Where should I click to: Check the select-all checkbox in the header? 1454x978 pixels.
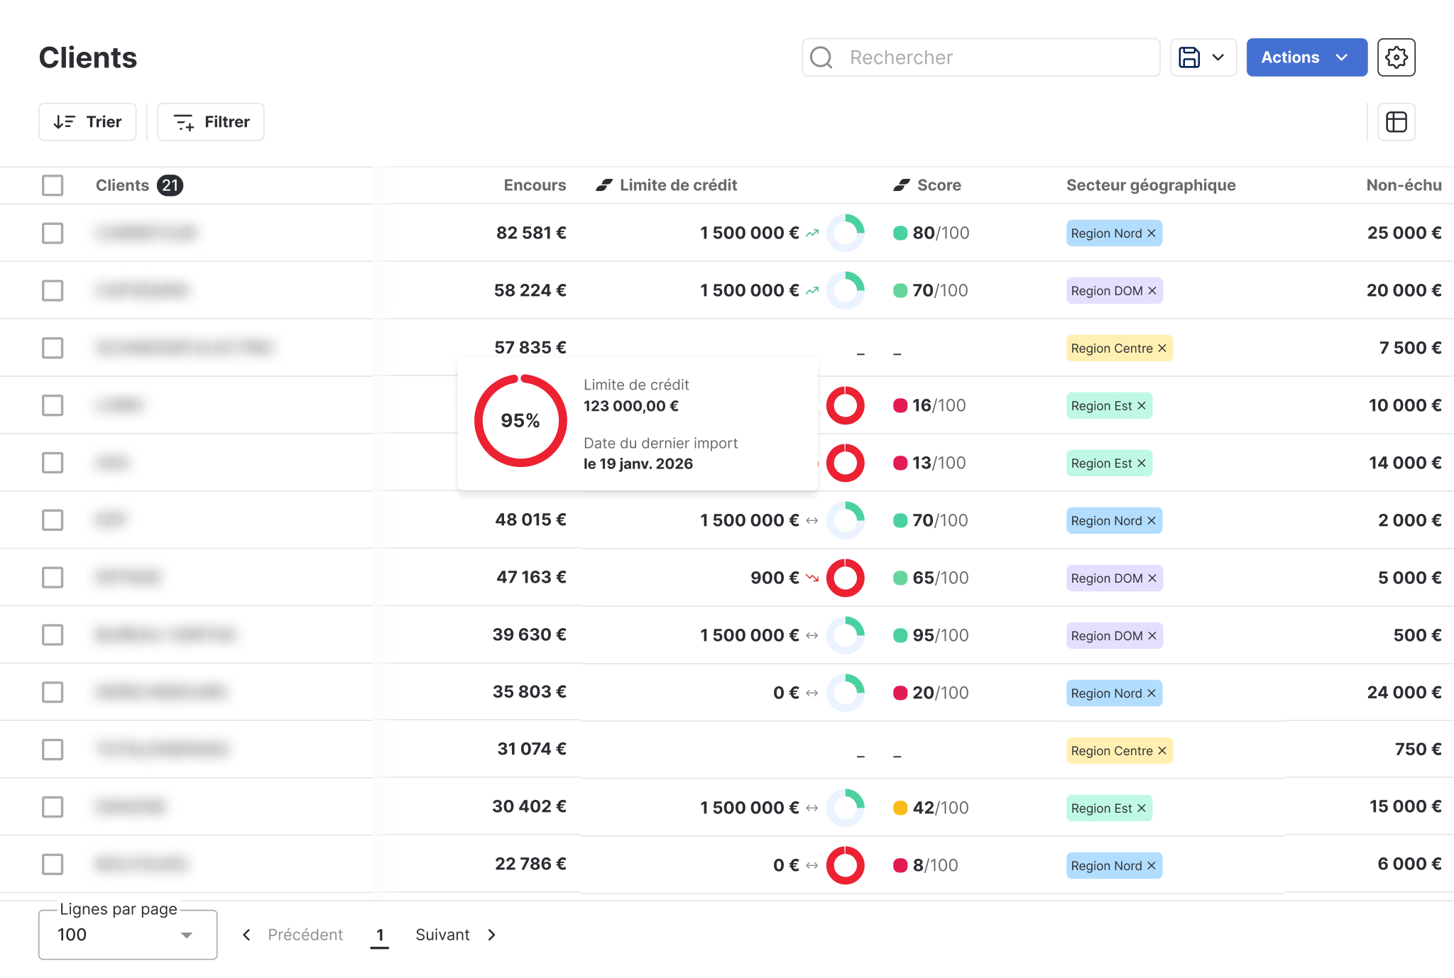[x=53, y=185]
